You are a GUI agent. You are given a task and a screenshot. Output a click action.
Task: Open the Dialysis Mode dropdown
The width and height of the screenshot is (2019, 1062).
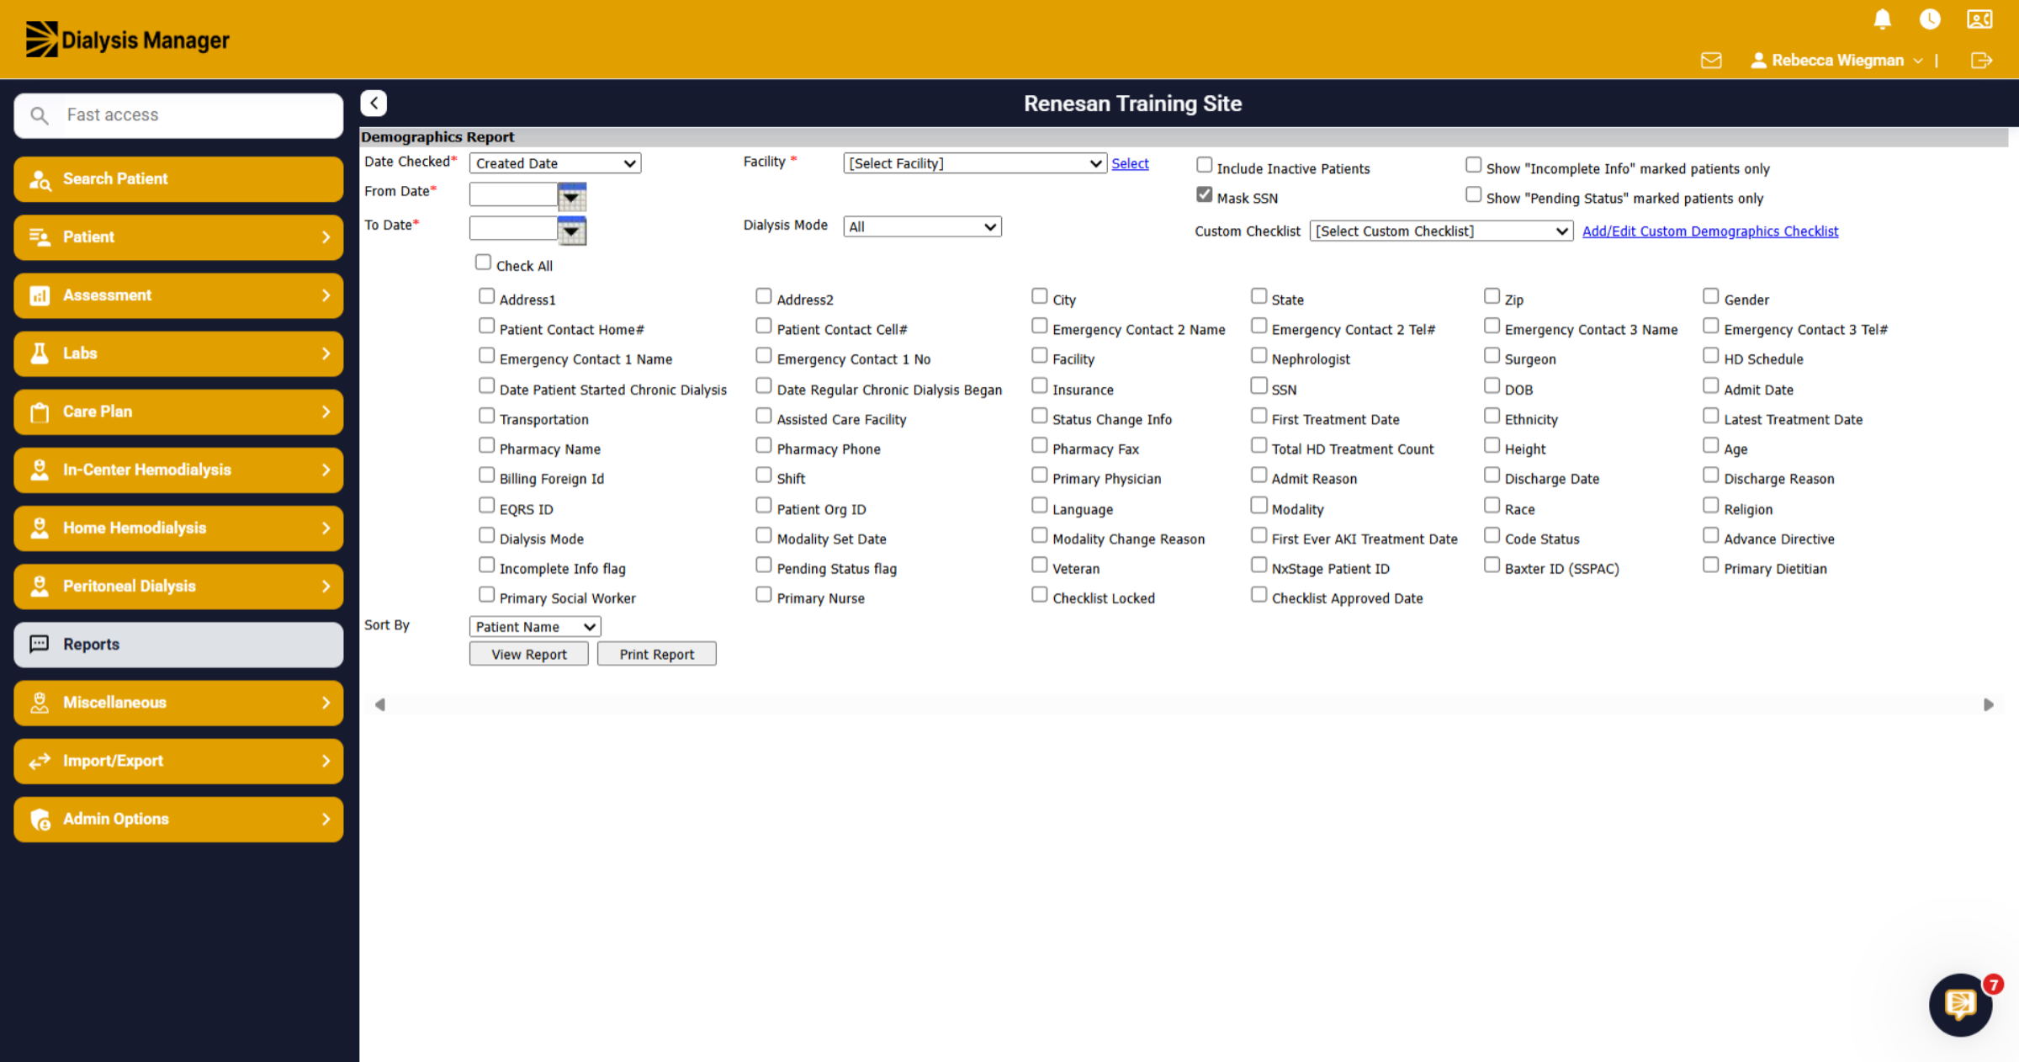coord(922,226)
